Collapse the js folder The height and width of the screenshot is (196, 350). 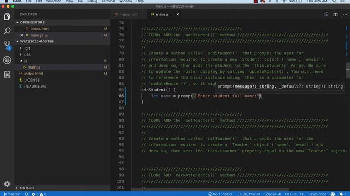62,60
